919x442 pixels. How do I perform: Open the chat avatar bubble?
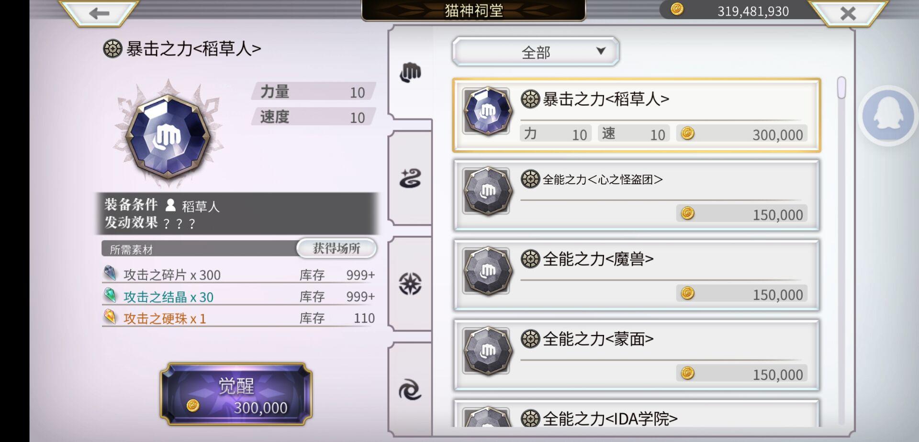888,116
